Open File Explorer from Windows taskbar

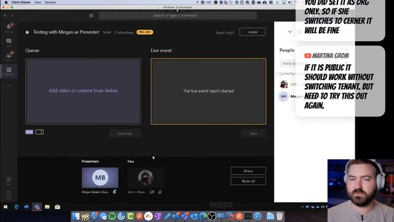point(47,207)
